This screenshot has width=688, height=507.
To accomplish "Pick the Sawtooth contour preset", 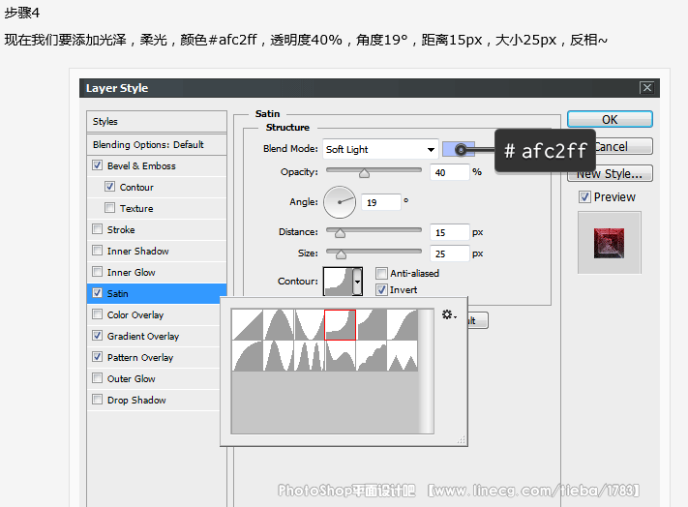I will tap(403, 355).
